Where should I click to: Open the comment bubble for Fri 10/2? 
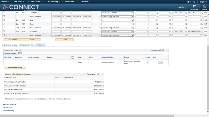[4, 12]
